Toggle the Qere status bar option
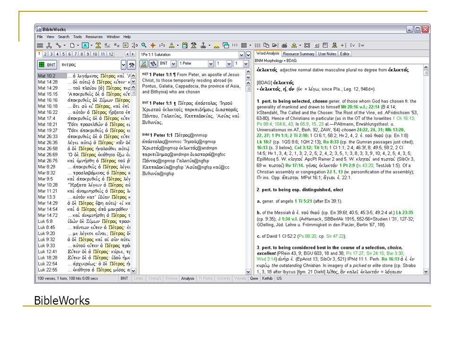Viewport: 454px width, 340px height. (x=254, y=279)
